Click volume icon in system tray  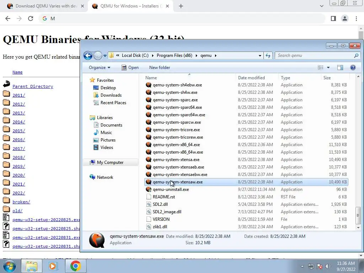pos(328,266)
